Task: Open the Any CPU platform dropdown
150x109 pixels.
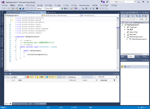Action: (x=53, y=9)
